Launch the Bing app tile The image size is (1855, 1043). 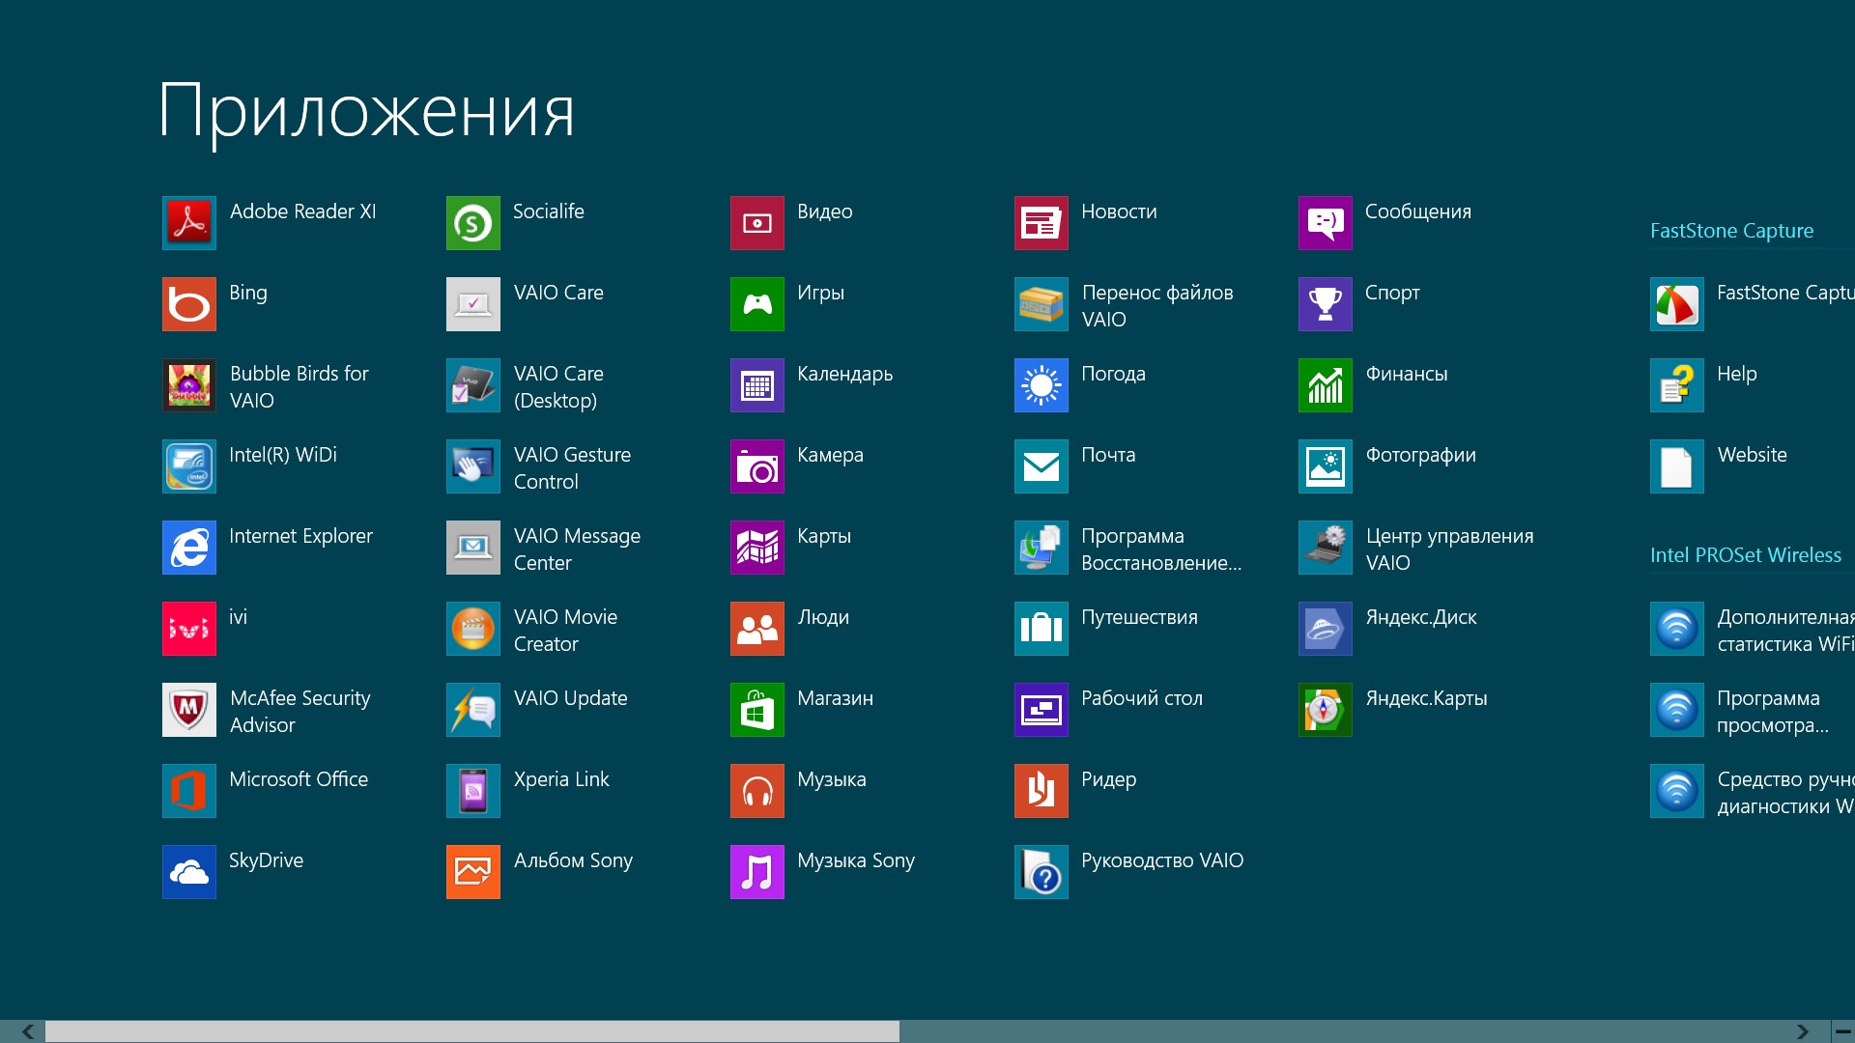188,304
